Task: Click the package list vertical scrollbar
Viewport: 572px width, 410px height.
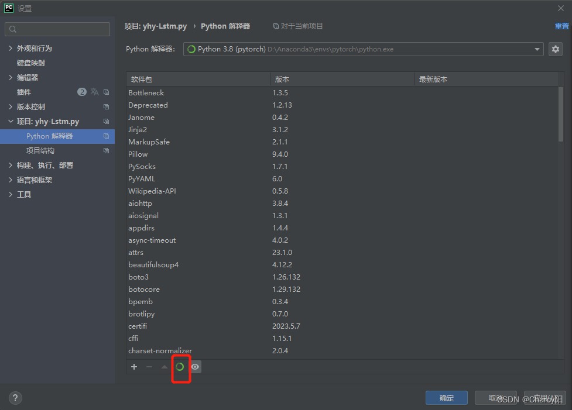Action: point(561,114)
